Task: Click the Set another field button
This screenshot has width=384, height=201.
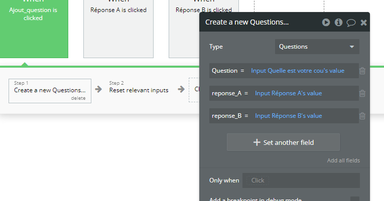Action: (x=283, y=142)
